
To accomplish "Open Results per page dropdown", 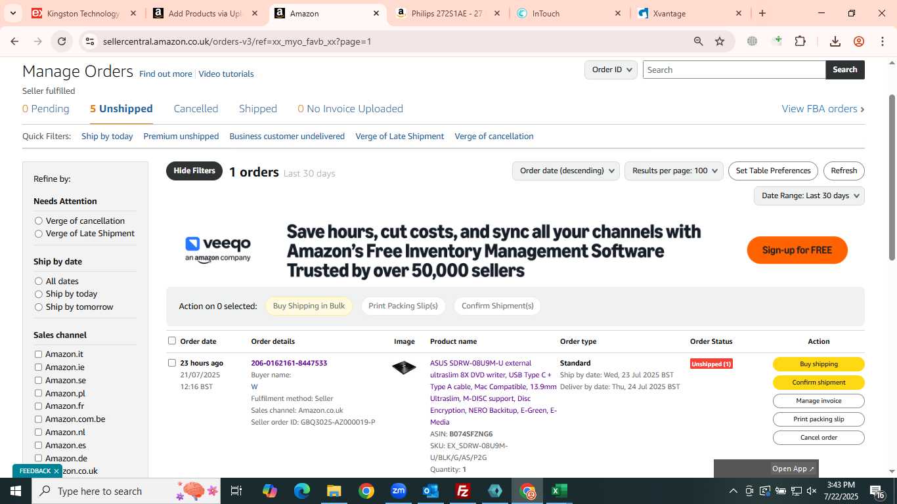I will point(674,171).
